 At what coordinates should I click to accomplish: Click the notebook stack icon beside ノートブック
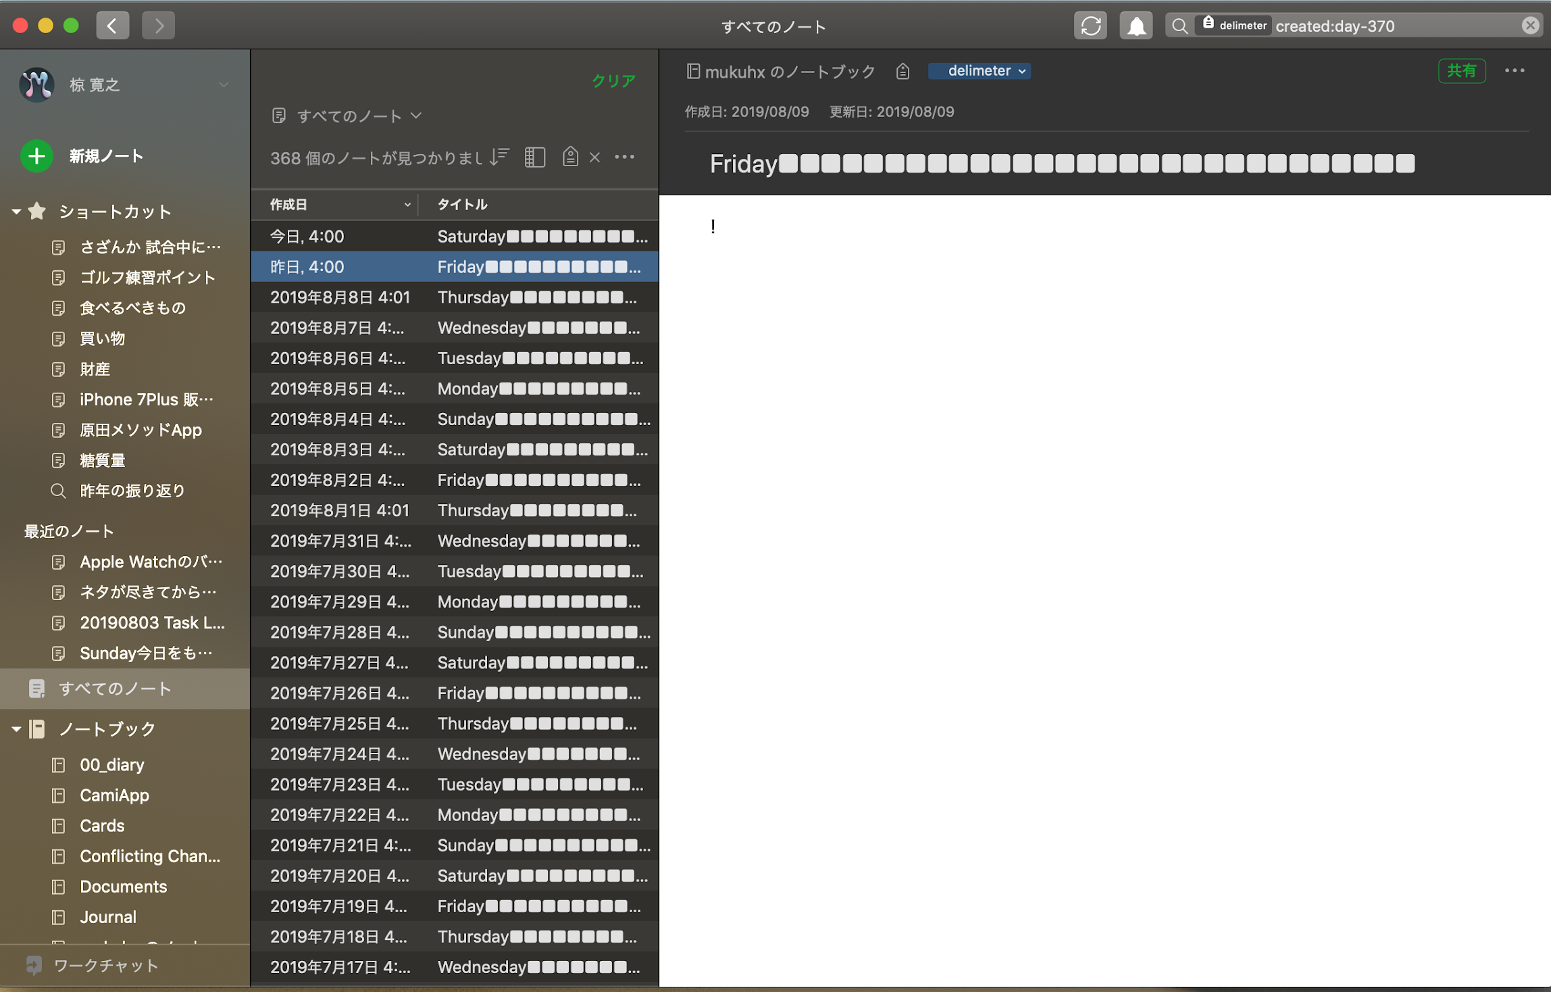click(37, 729)
